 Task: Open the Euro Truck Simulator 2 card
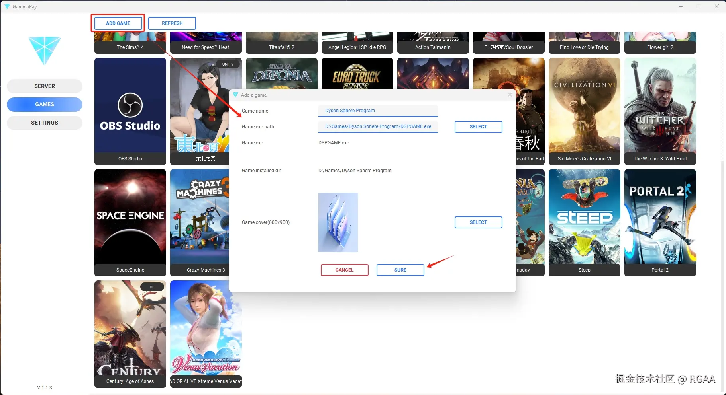pyautogui.click(x=357, y=74)
